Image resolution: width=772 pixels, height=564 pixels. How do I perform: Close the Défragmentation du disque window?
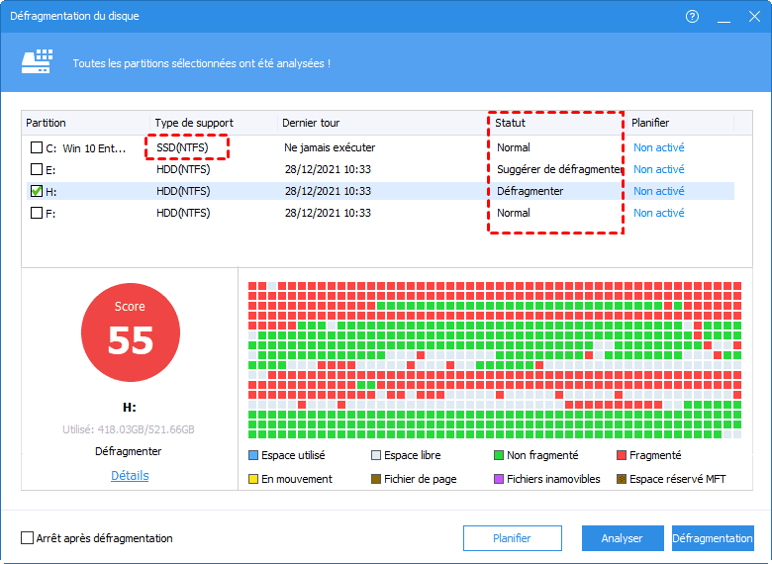pyautogui.click(x=754, y=16)
